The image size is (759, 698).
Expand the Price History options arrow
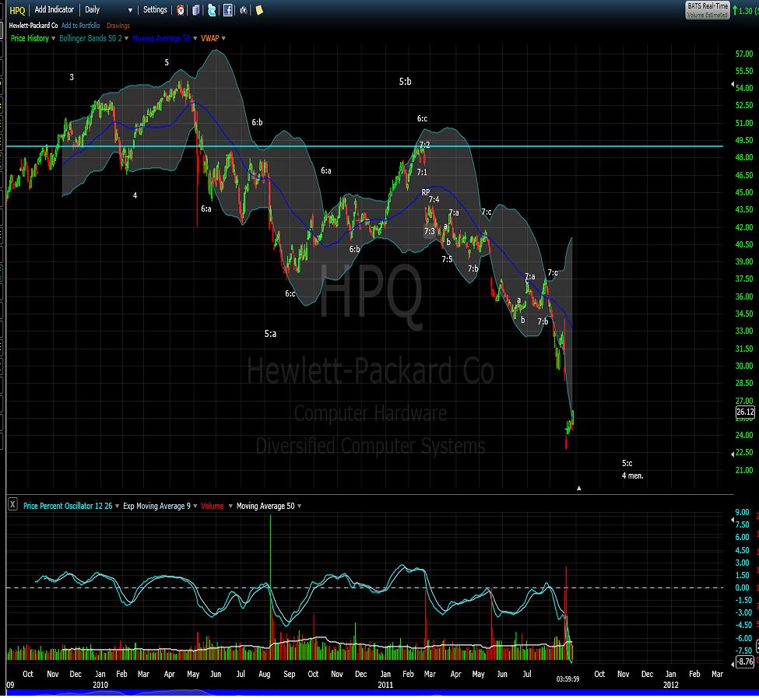(53, 39)
